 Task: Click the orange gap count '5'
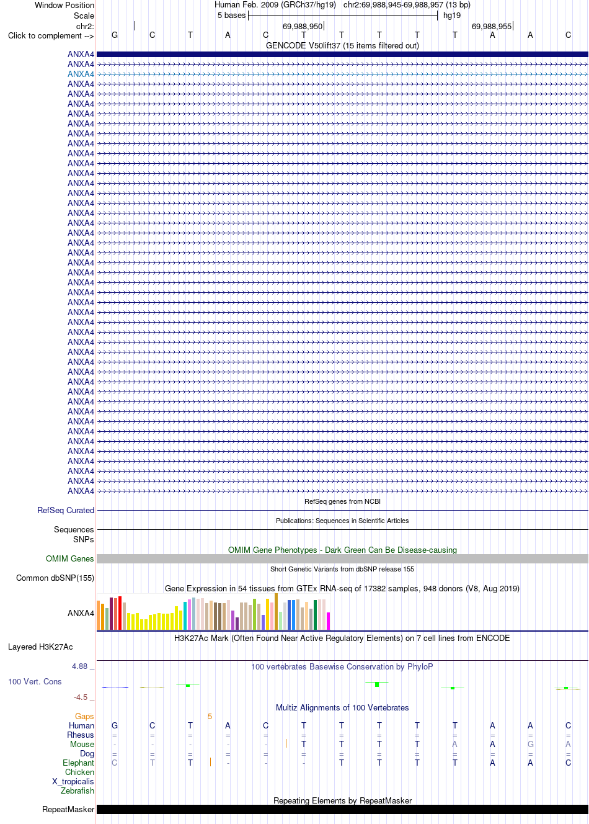(x=210, y=716)
